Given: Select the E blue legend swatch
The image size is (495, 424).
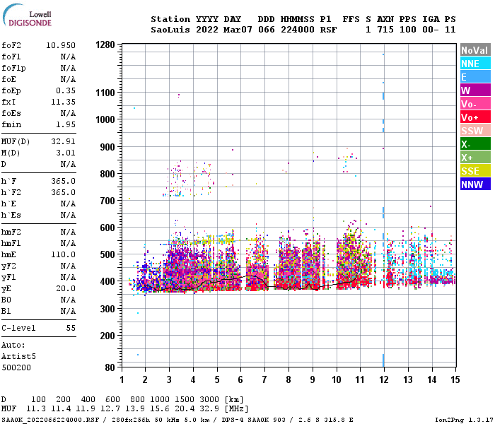Looking at the screenshot, I should tap(475, 77).
